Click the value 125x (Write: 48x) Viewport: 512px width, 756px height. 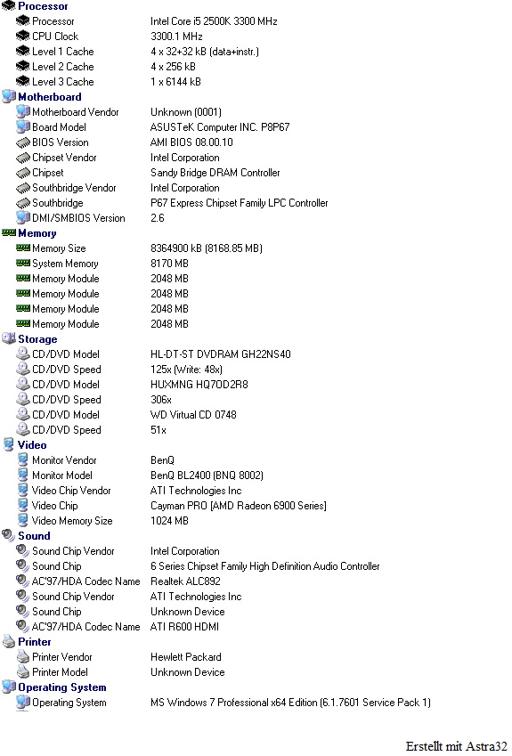[187, 370]
